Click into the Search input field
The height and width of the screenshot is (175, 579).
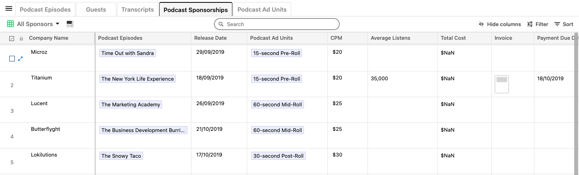[281, 24]
